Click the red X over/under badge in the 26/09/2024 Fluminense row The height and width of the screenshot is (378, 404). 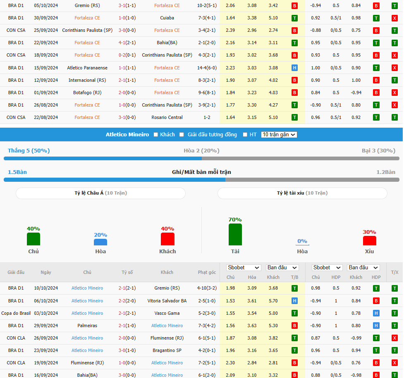(x=394, y=338)
